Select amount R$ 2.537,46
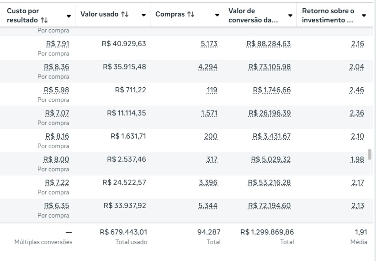Viewport: 376px width, 261px height. (x=127, y=159)
